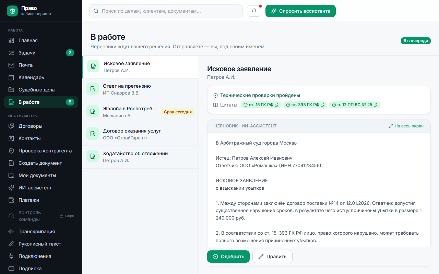The height and width of the screenshot is (274, 439).
Task: Click the ИИ-ассистент sparkle icon
Action: point(11,188)
